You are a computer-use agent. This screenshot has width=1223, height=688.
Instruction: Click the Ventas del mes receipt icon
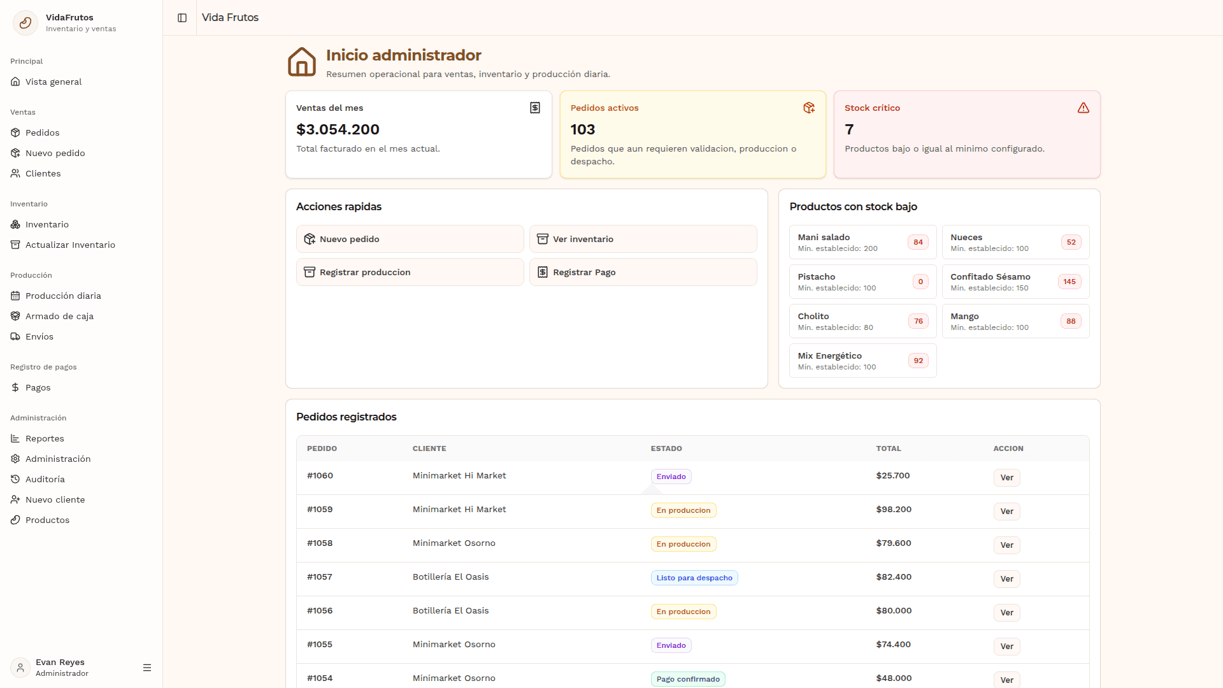pyautogui.click(x=535, y=108)
